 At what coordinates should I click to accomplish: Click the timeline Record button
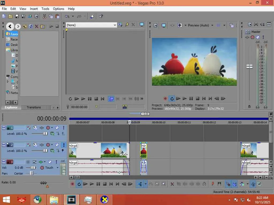click(x=73, y=184)
